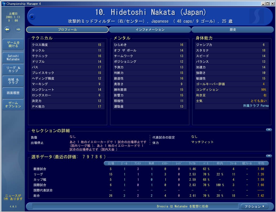Click the round play icon beside player name

32,17
